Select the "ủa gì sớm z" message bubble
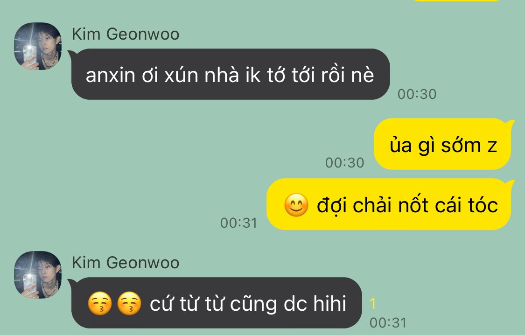This screenshot has height=335, width=525. point(443,144)
